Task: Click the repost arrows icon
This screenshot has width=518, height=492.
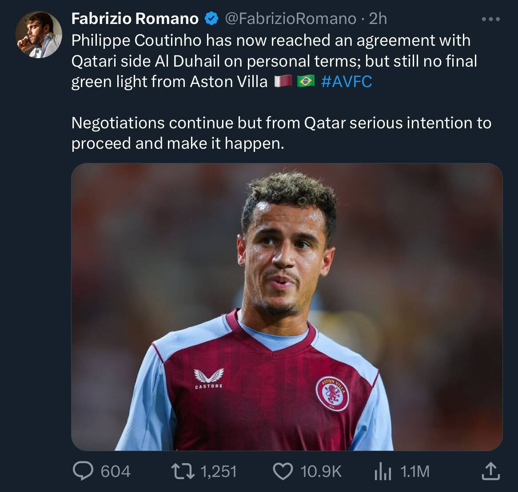Action: coord(183,471)
